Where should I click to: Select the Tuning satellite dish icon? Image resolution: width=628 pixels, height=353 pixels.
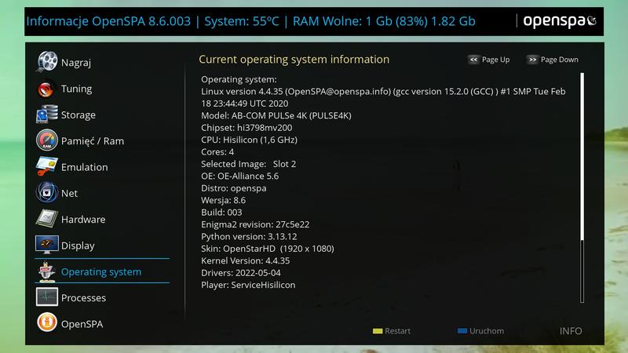[x=47, y=89]
